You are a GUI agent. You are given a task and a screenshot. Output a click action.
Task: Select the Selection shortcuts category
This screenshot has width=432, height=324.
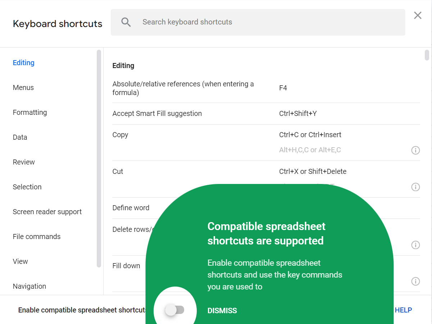(27, 187)
